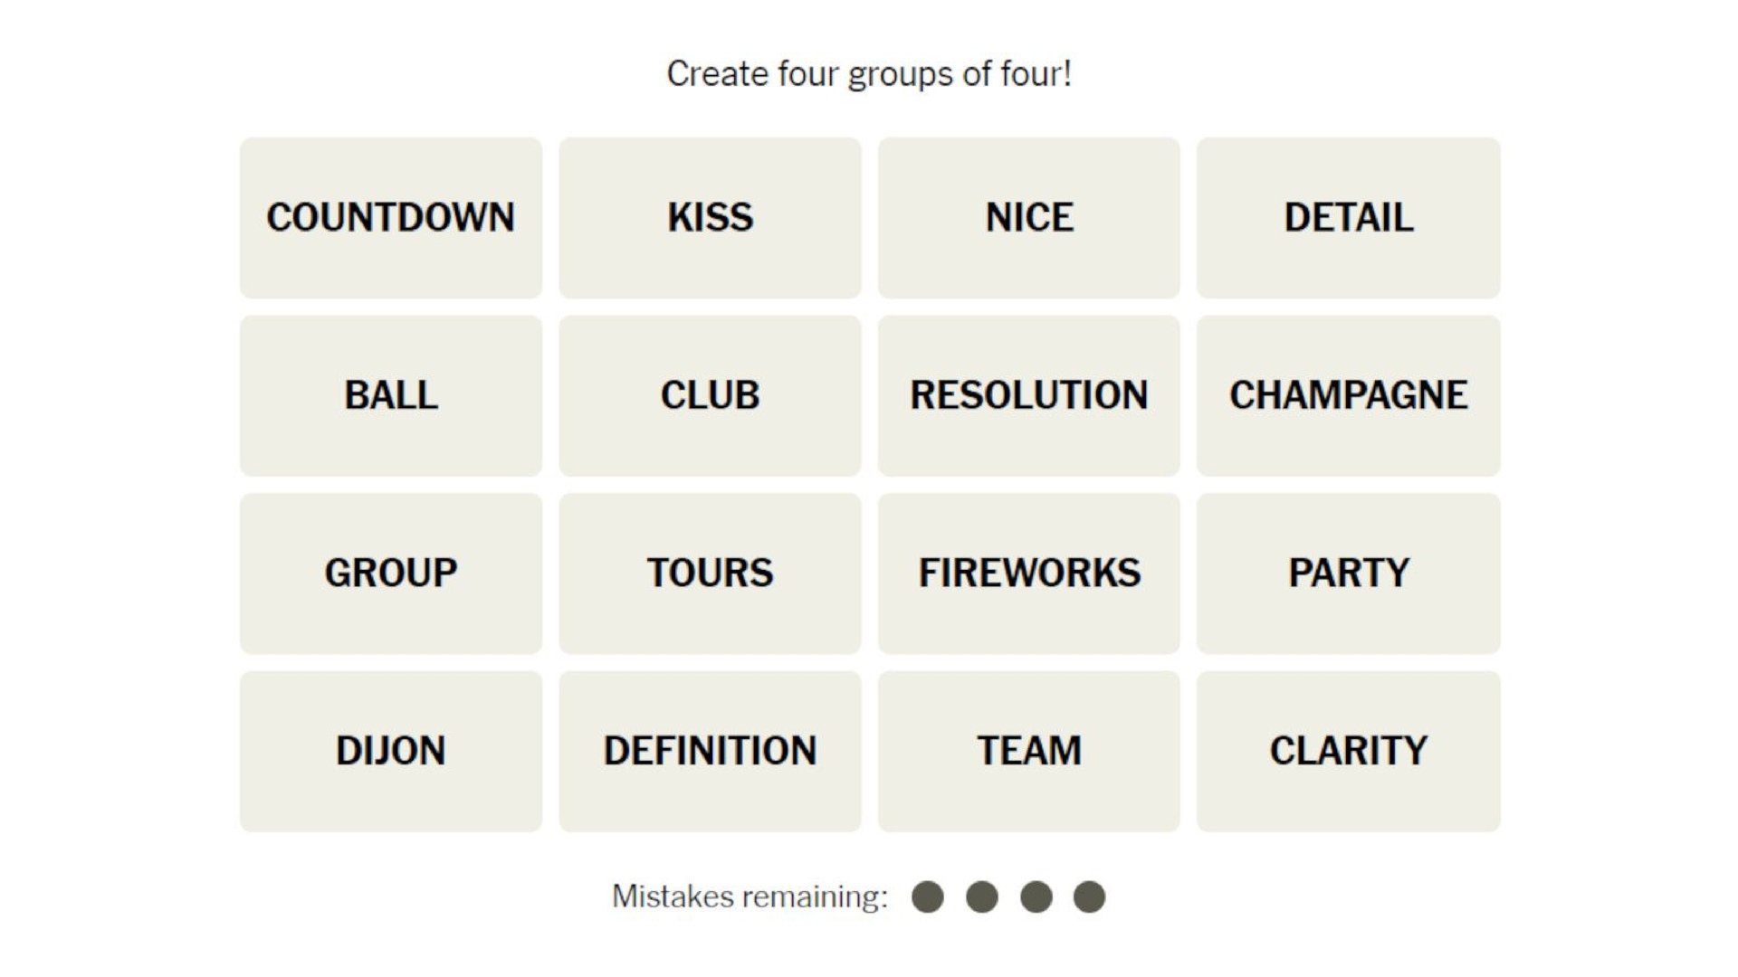The height and width of the screenshot is (977, 1738).
Task: Pick the DIJON tile
Action: (x=391, y=751)
